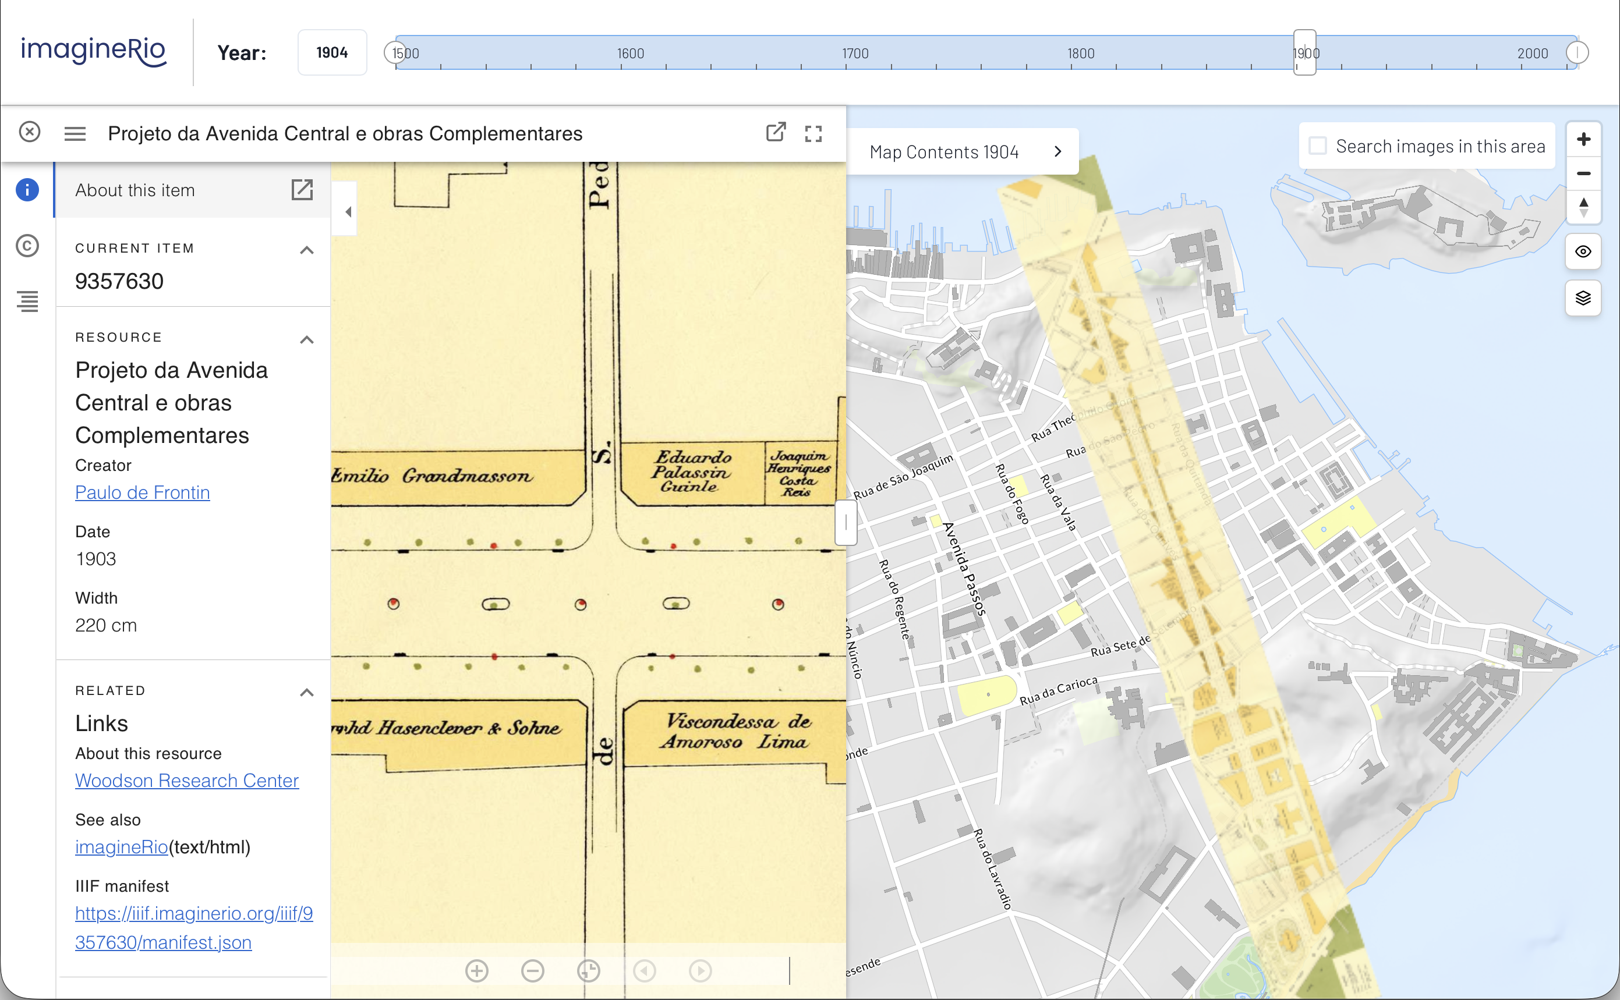Viewport: 1620px width, 1000px height.
Task: Zoom in on the image viewer
Action: pyautogui.click(x=476, y=970)
